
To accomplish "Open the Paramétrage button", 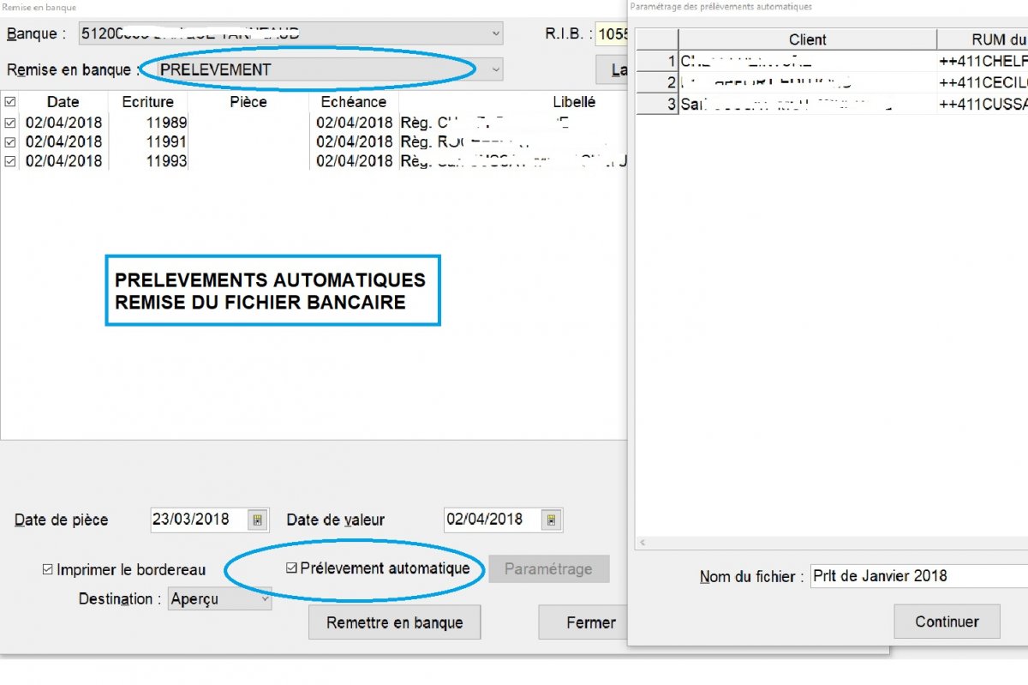I will (x=548, y=568).
